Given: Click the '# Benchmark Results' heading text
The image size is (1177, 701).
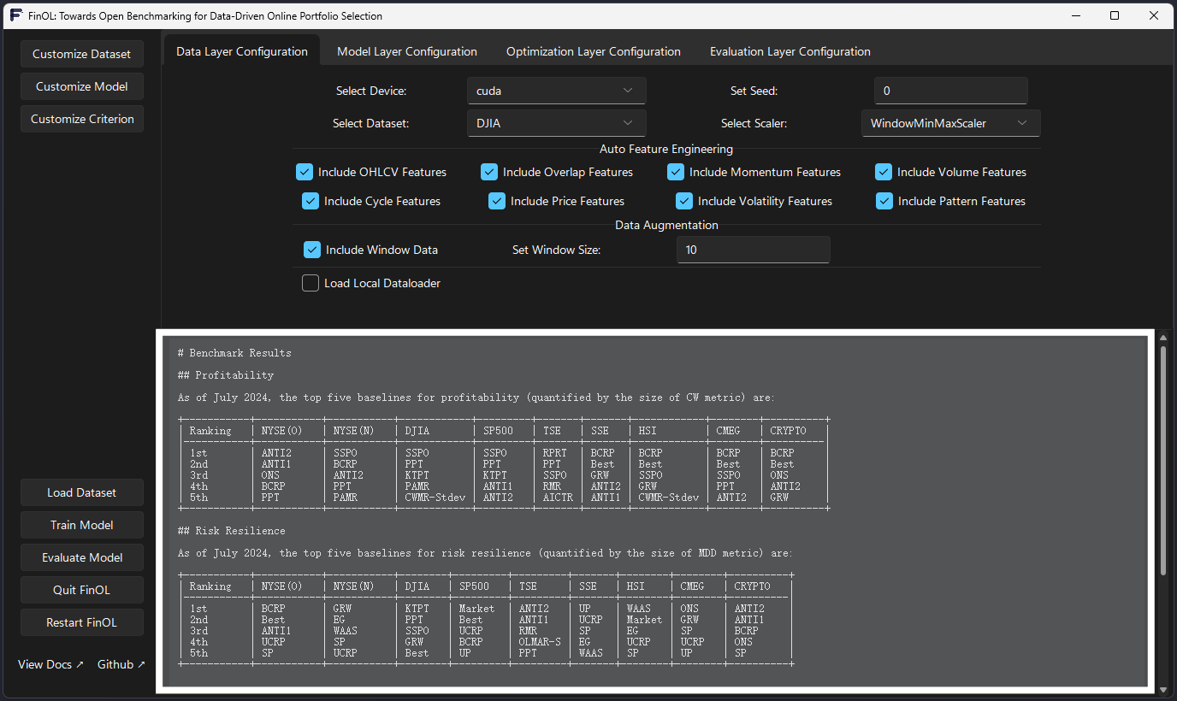Looking at the screenshot, I should 234,353.
